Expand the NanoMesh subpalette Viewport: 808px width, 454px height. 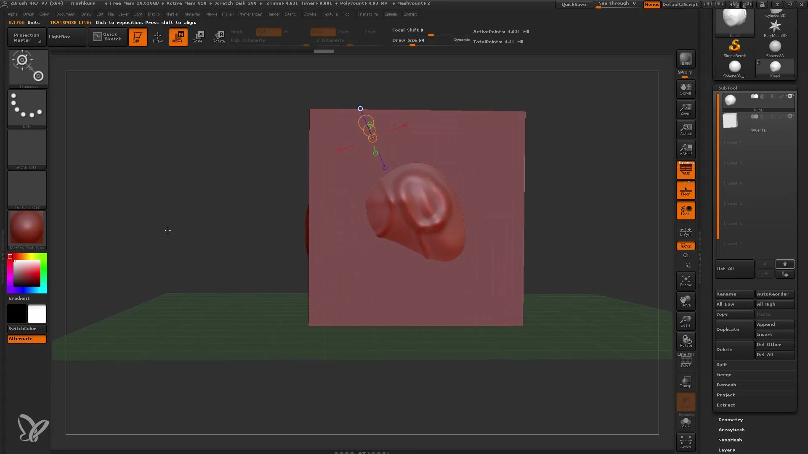730,440
